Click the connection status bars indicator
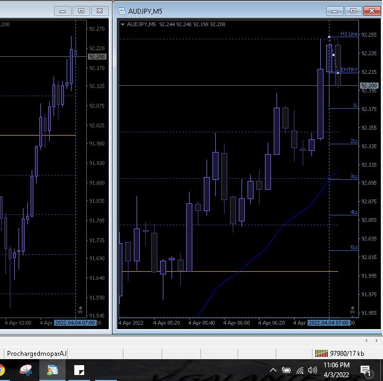The image size is (383, 381). click(x=321, y=354)
